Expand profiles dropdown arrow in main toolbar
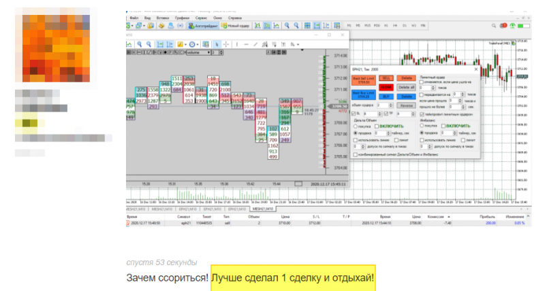 144,26
